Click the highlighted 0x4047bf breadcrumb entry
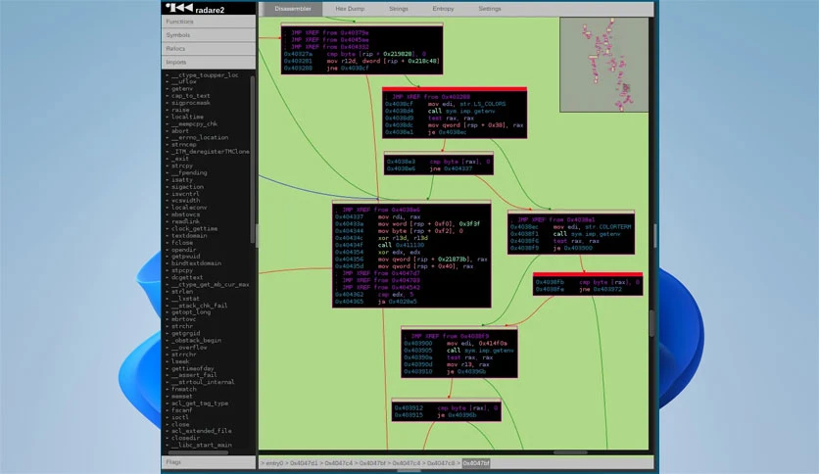This screenshot has width=819, height=474. pos(476,463)
